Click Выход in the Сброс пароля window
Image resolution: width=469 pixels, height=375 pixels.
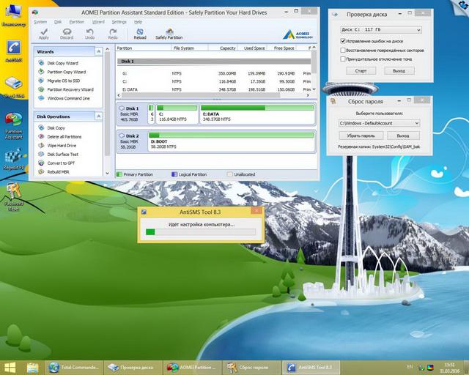coord(403,135)
